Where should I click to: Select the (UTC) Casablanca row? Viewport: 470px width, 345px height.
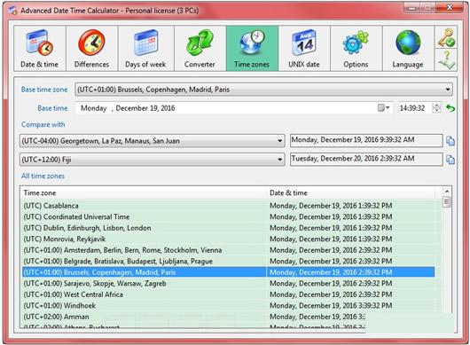click(x=228, y=206)
